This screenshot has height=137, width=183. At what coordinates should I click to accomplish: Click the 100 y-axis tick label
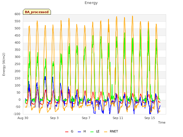click(17, 86)
